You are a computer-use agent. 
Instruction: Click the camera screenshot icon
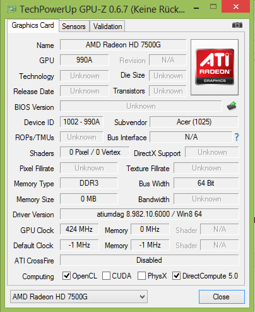(x=237, y=25)
